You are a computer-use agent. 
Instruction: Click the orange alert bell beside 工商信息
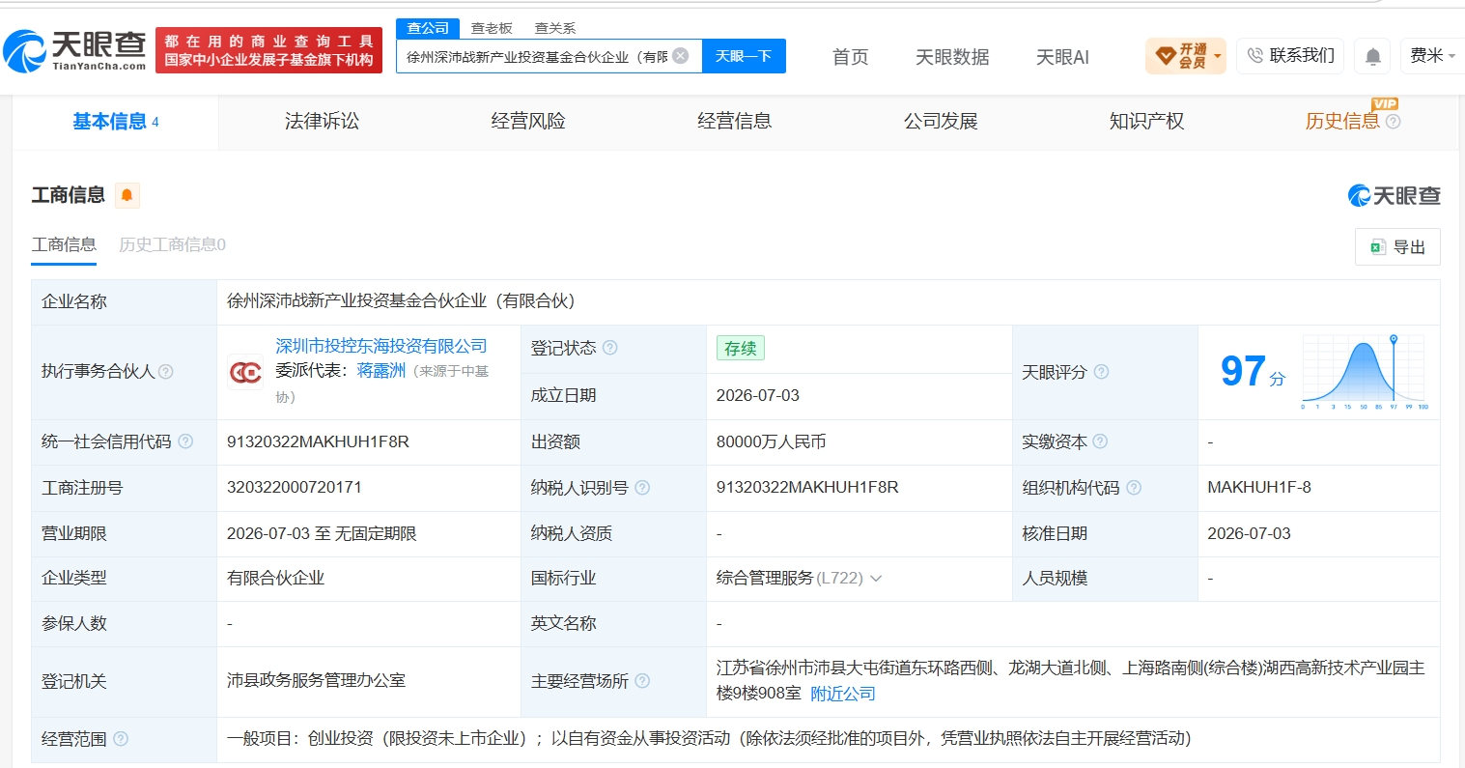(127, 195)
